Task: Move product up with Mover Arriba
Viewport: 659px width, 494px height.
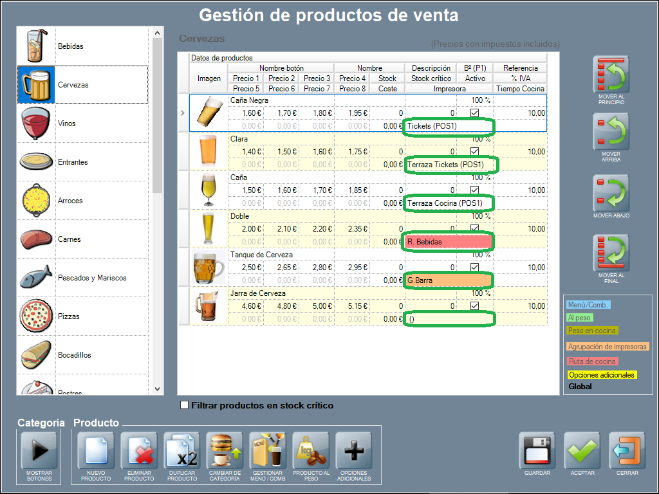Action: 611,133
